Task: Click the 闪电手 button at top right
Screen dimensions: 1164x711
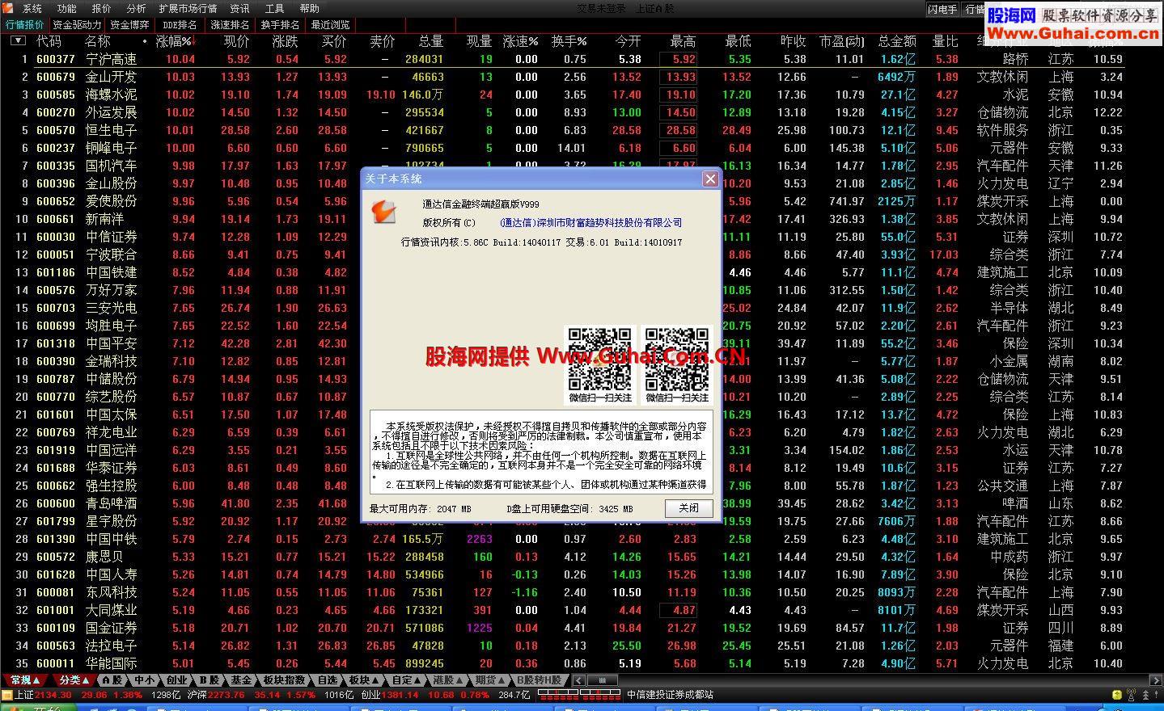Action: tap(942, 10)
